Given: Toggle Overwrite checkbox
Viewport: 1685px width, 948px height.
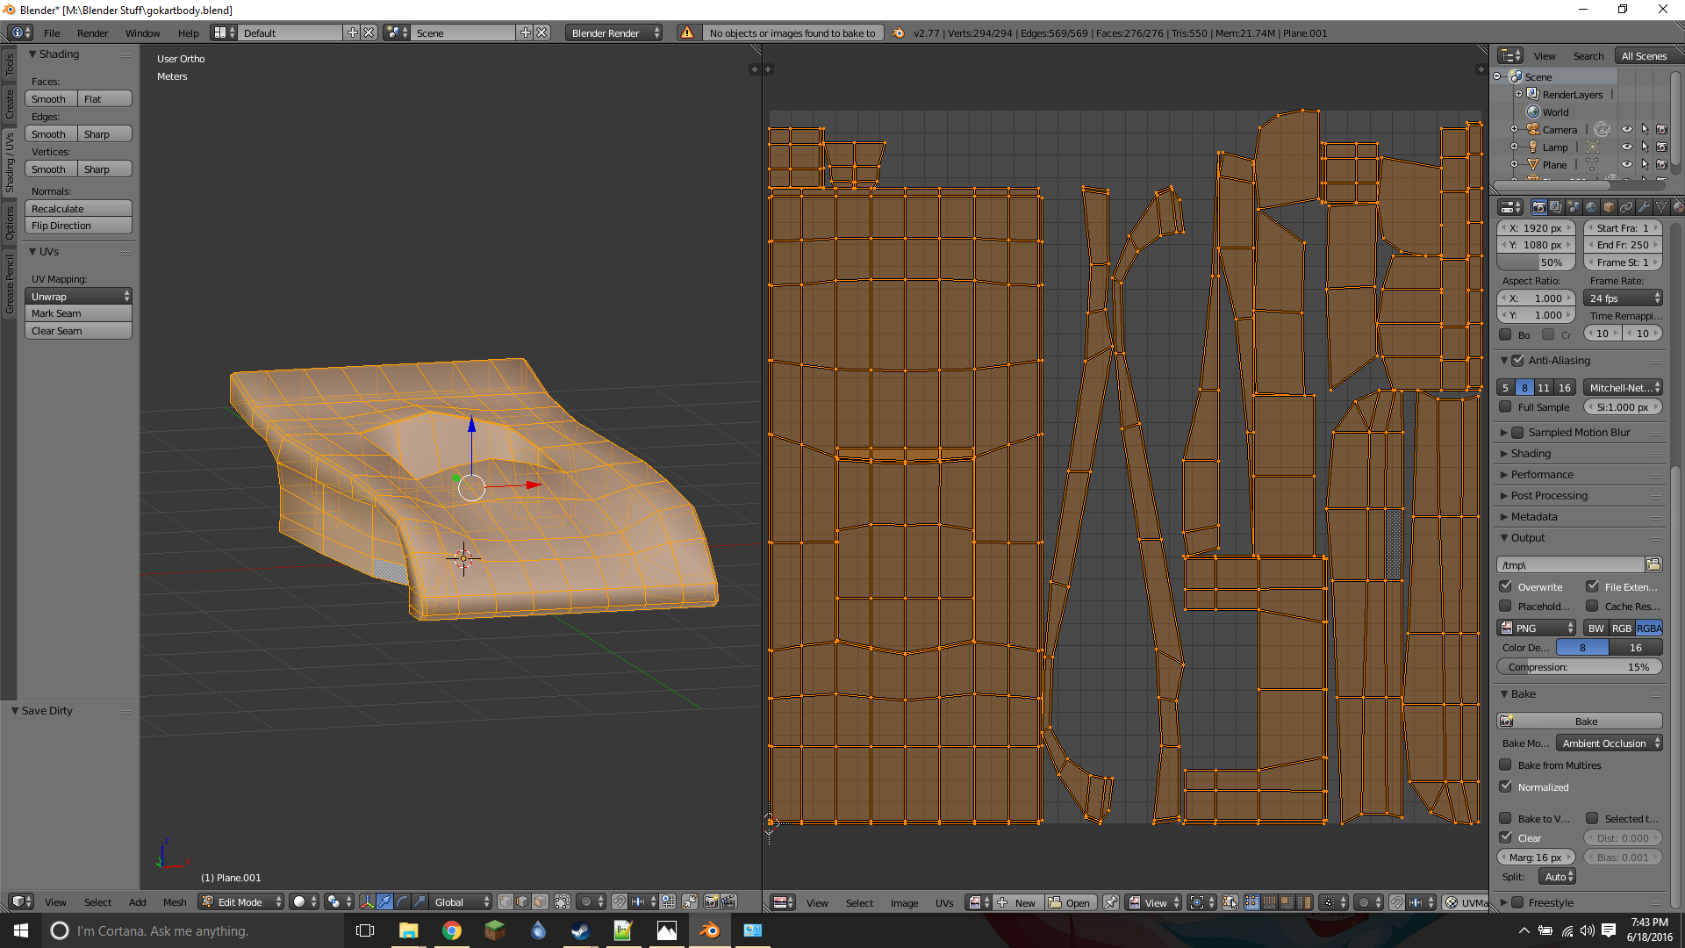Looking at the screenshot, I should click(x=1505, y=586).
